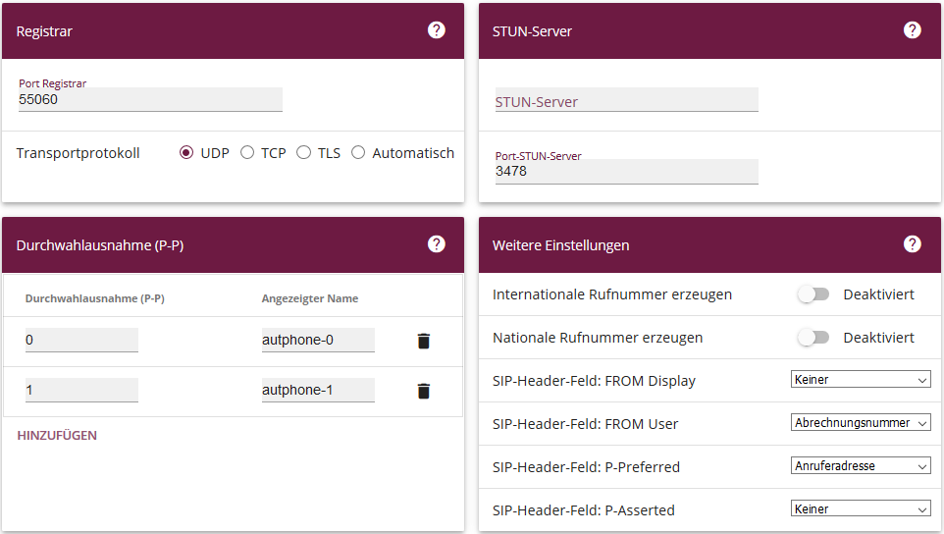This screenshot has width=944, height=534.
Task: Open the FROM Display header dropdown
Action: [x=860, y=380]
